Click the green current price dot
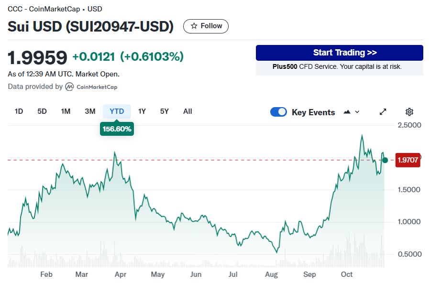Screen dimensions: 430x284 pyautogui.click(x=386, y=160)
